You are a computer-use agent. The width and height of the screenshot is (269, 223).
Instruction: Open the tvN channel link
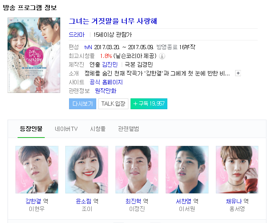pyautogui.click(x=88, y=47)
